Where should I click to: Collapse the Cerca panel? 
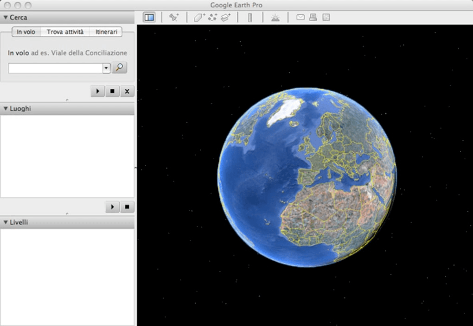tap(5, 17)
